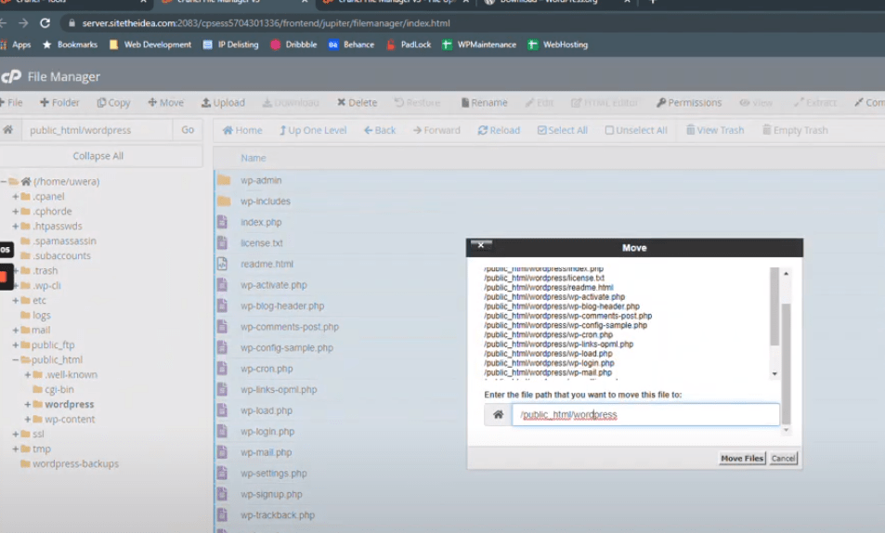
Task: Click the Copy toolbar button
Action: 113,102
